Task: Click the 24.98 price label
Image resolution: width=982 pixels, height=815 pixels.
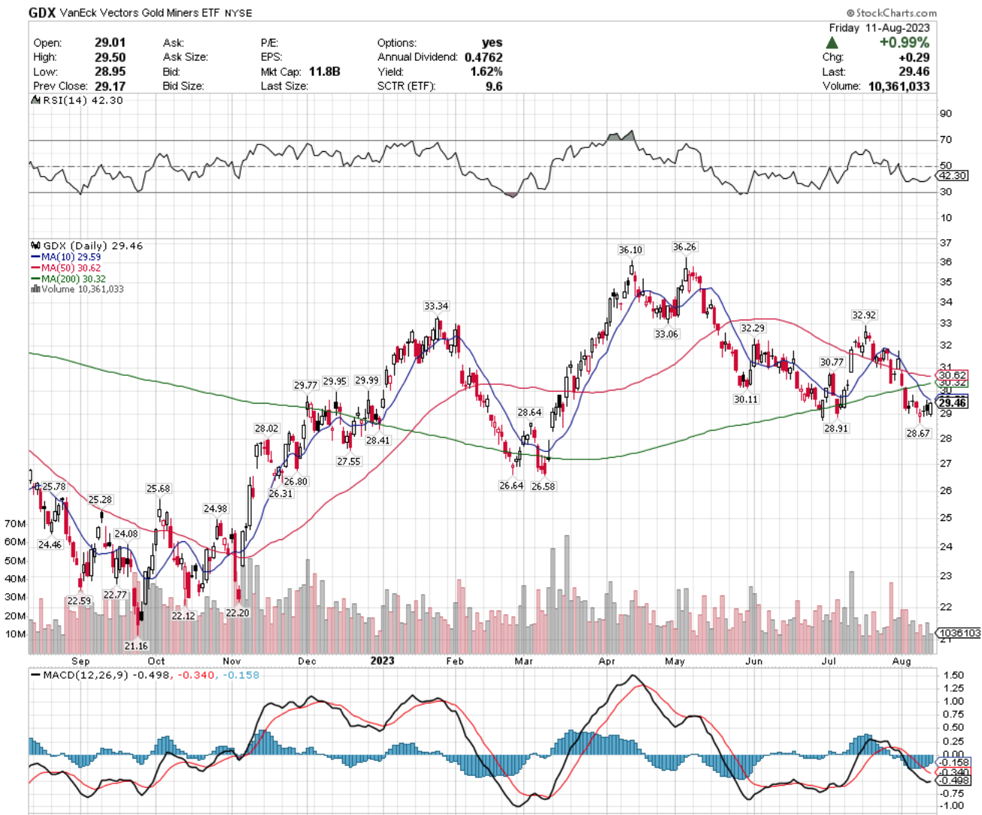Action: (215, 509)
